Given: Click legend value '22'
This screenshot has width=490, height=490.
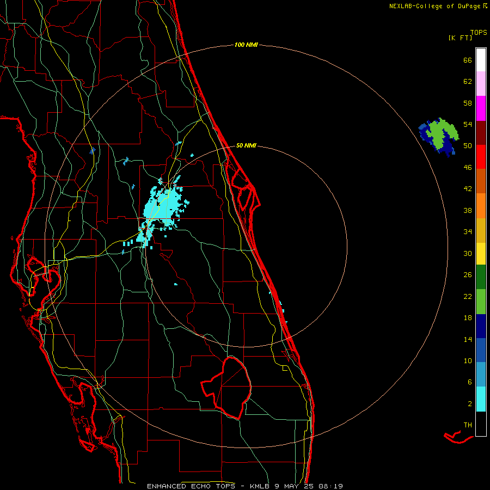Looking at the screenshot, I should [468, 296].
